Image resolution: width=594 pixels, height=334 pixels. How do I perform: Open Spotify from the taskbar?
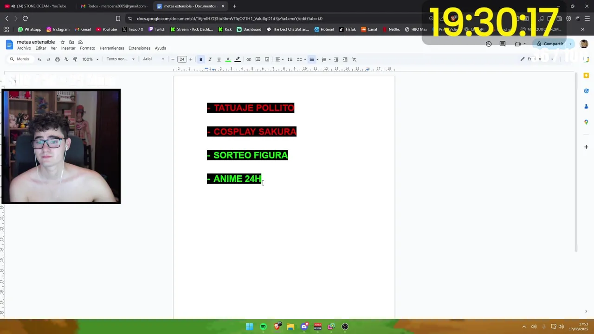pyautogui.click(x=263, y=327)
